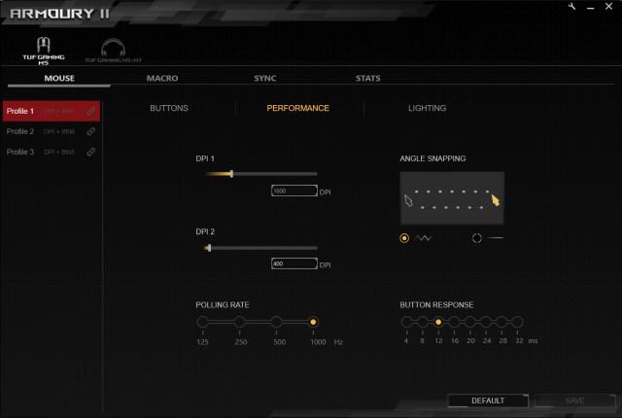
Task: Open the Lighting sub-tab
Action: (427, 108)
